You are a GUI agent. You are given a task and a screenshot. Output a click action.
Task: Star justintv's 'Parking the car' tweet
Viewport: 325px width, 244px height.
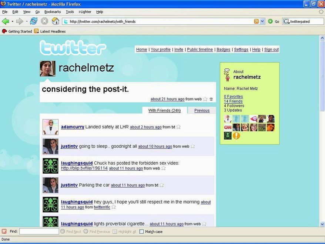162,185
